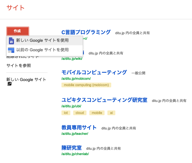Click the mobile category tag
Screen dimensions: 192x163
click(x=97, y=113)
